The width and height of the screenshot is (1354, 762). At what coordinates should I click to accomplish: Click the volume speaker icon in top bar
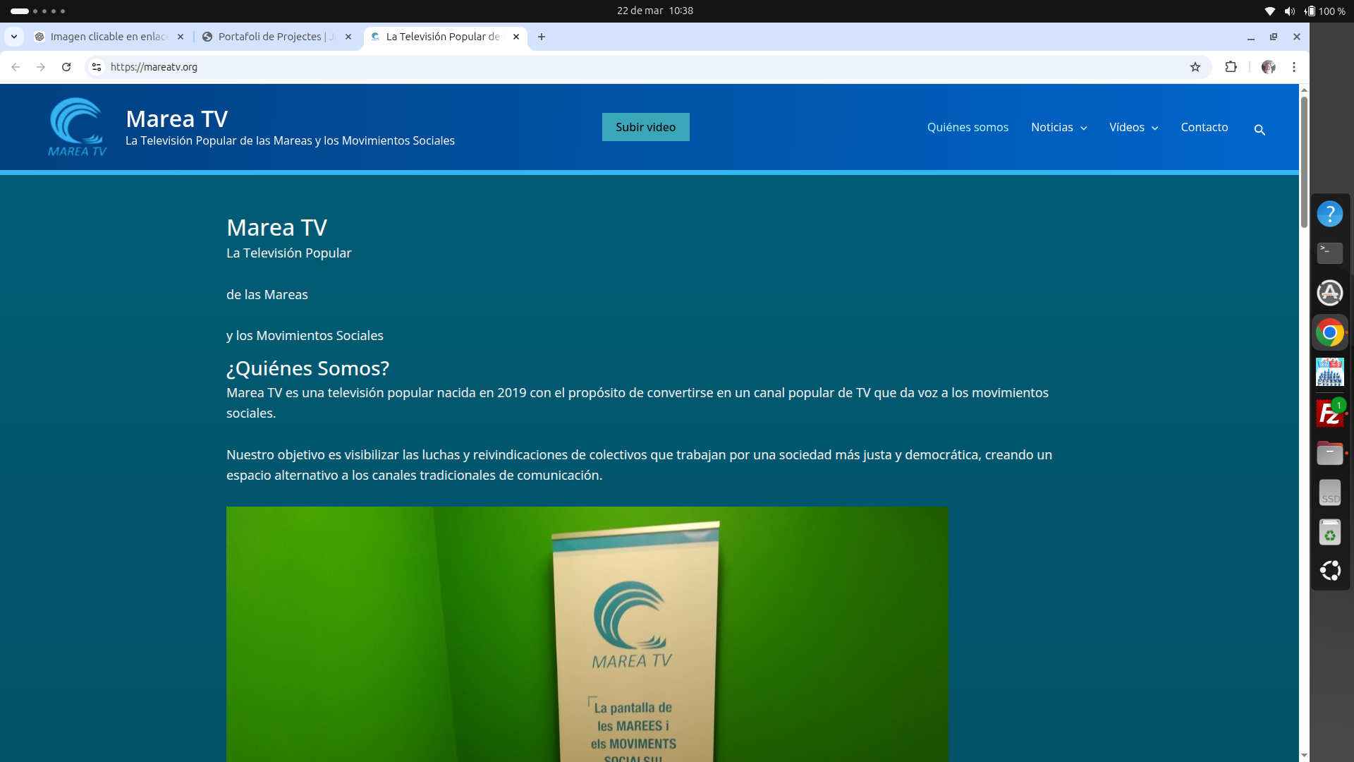coord(1290,11)
